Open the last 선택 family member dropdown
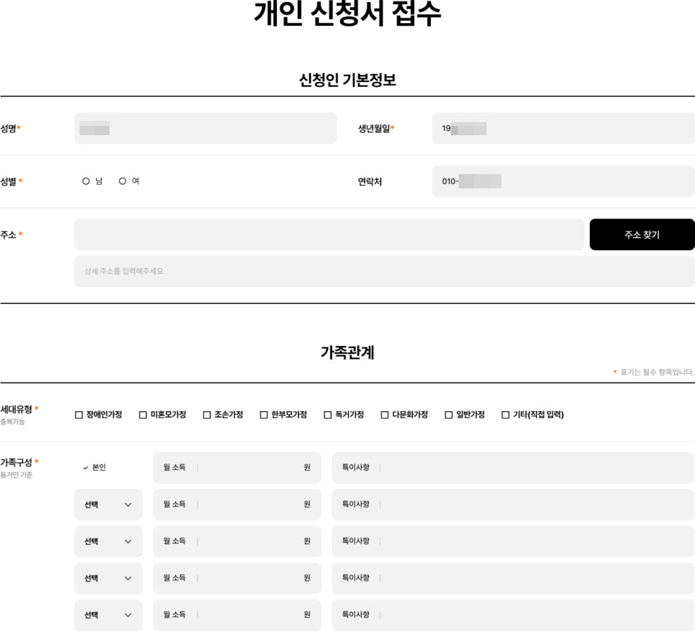The width and height of the screenshot is (695, 631). click(x=108, y=615)
